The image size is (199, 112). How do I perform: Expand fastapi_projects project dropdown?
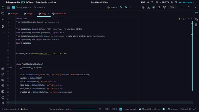click(22, 7)
